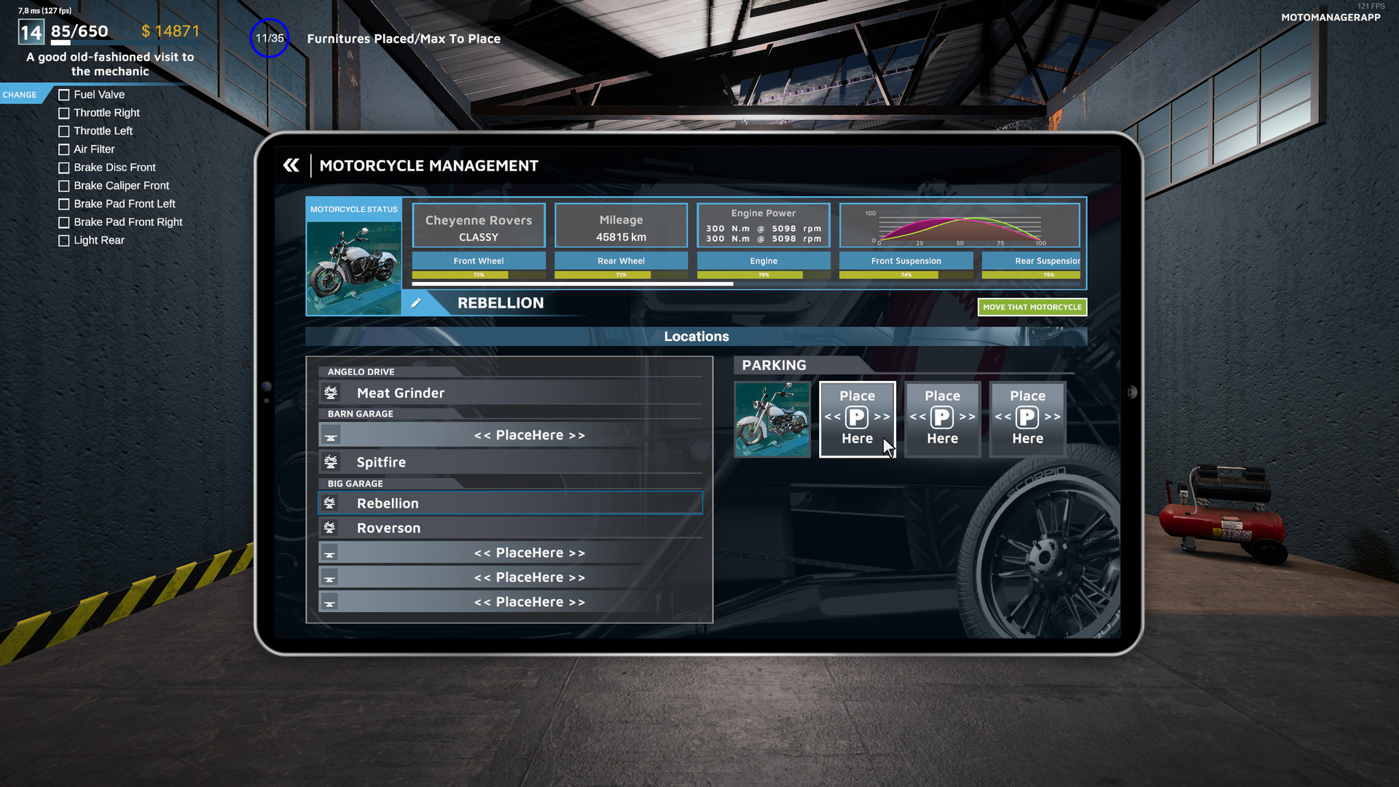1399x787 pixels.
Task: Open the Locations section header
Action: 696,336
